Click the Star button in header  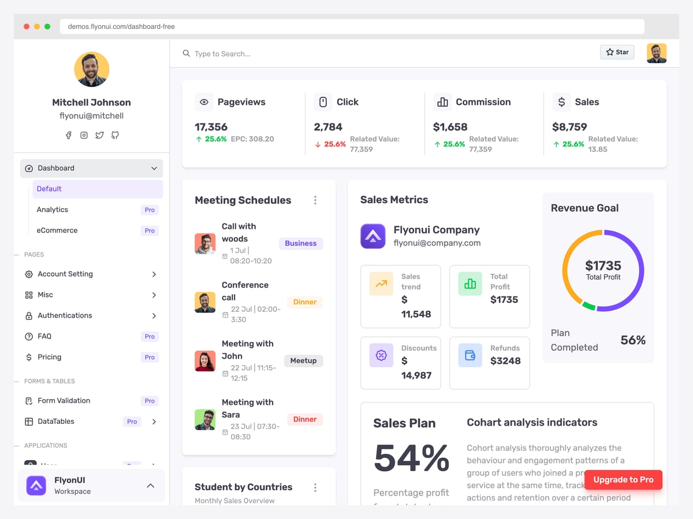(617, 52)
